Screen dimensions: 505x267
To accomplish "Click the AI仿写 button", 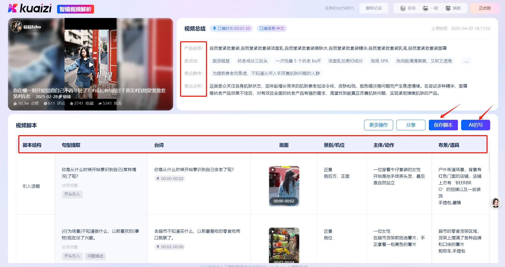I will (475, 125).
